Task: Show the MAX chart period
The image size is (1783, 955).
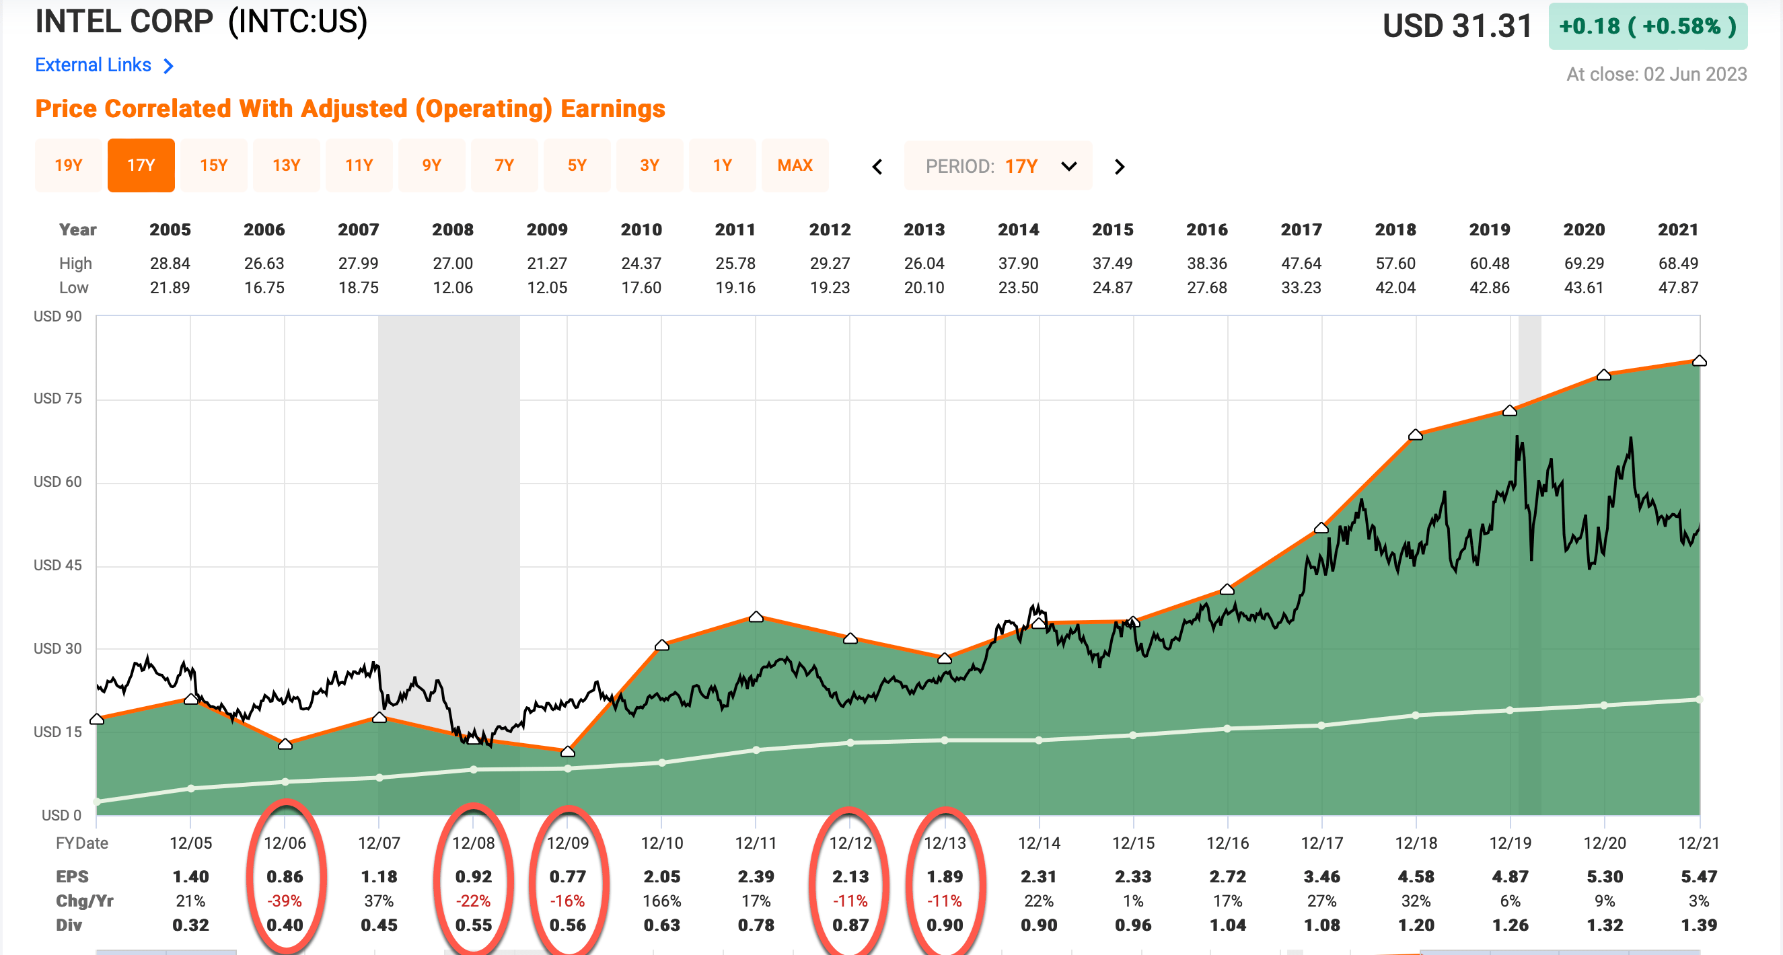Action: [x=795, y=165]
